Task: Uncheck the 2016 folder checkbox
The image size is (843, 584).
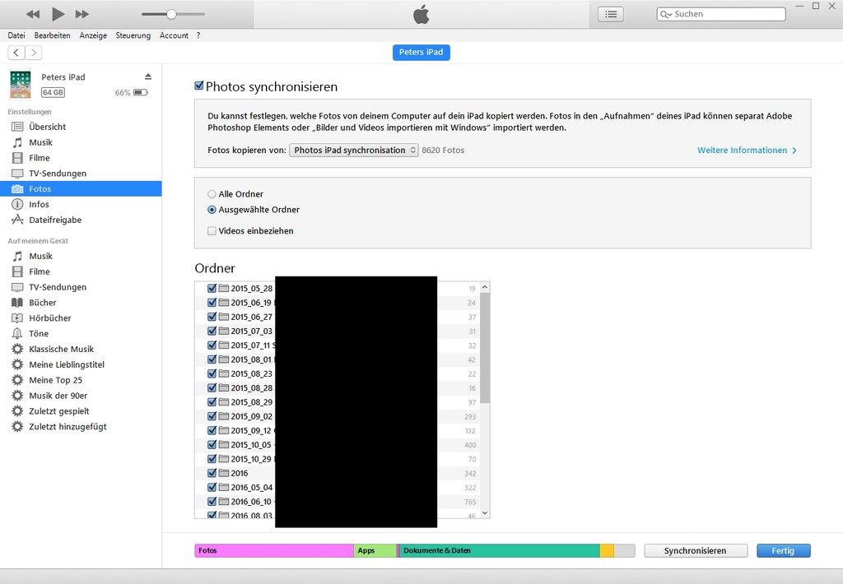Action: coord(212,473)
